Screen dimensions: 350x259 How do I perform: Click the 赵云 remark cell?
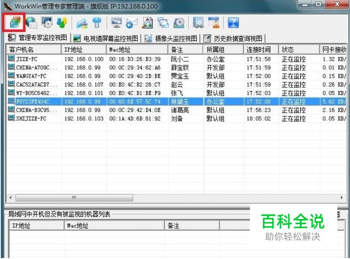177,84
